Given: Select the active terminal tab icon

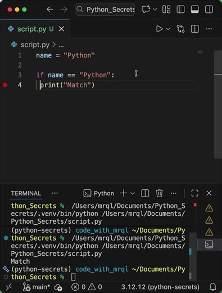Looking at the screenshot, I should (x=209, y=245).
